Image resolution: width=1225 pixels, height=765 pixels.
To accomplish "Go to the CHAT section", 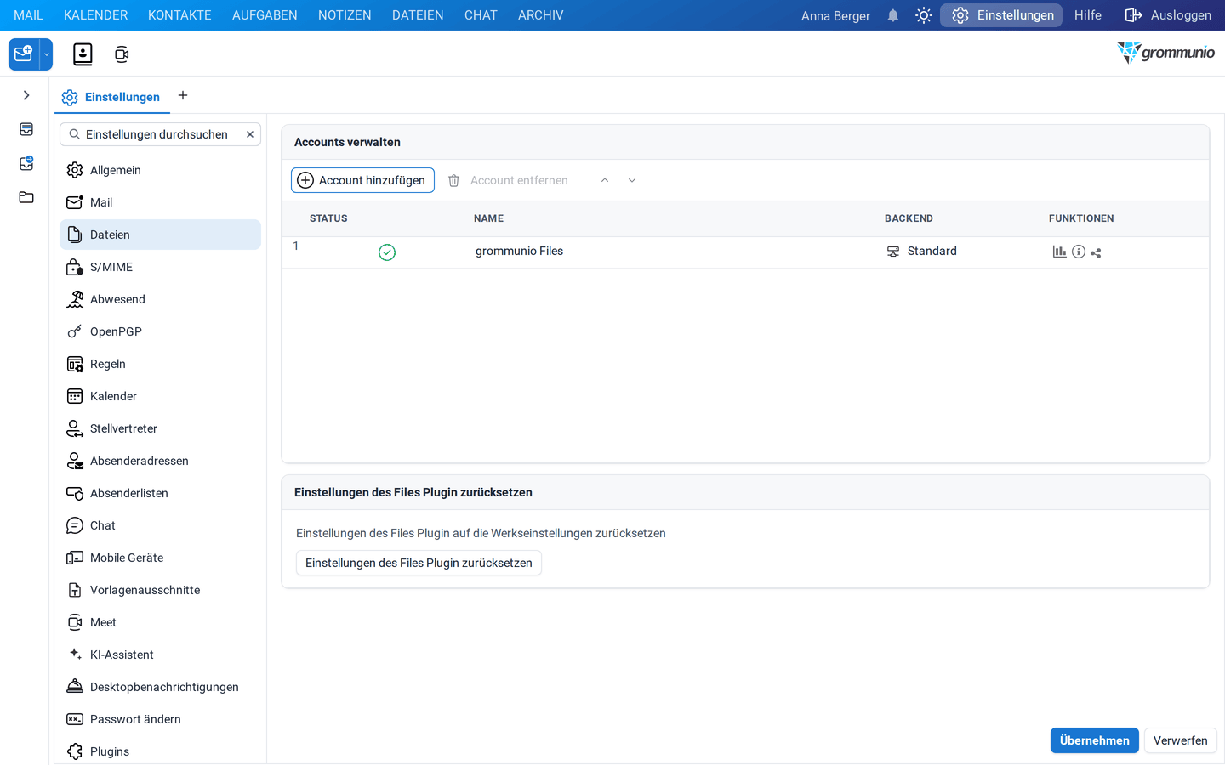I will coord(481,15).
